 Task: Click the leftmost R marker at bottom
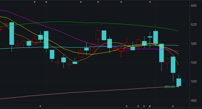[40, 106]
